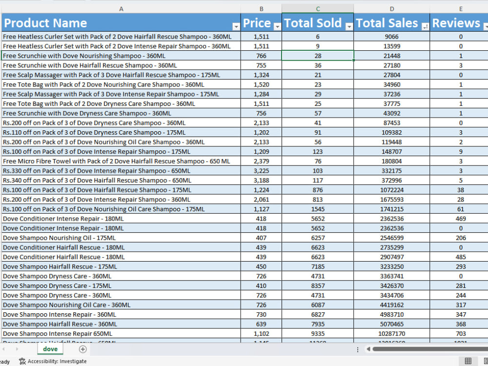Click the Reviews header cell

click(x=459, y=22)
